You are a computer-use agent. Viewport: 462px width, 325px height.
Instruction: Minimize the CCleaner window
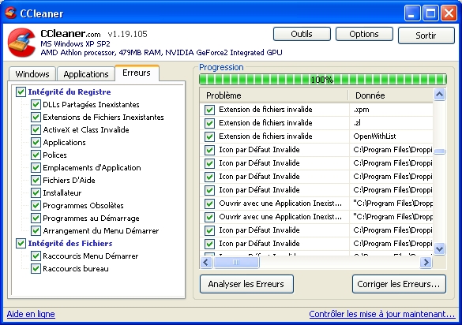click(x=412, y=13)
